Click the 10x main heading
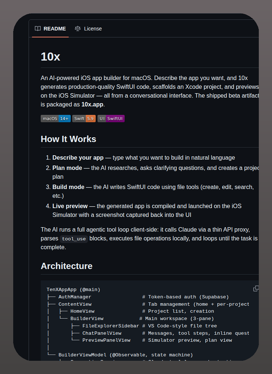 tap(50, 57)
